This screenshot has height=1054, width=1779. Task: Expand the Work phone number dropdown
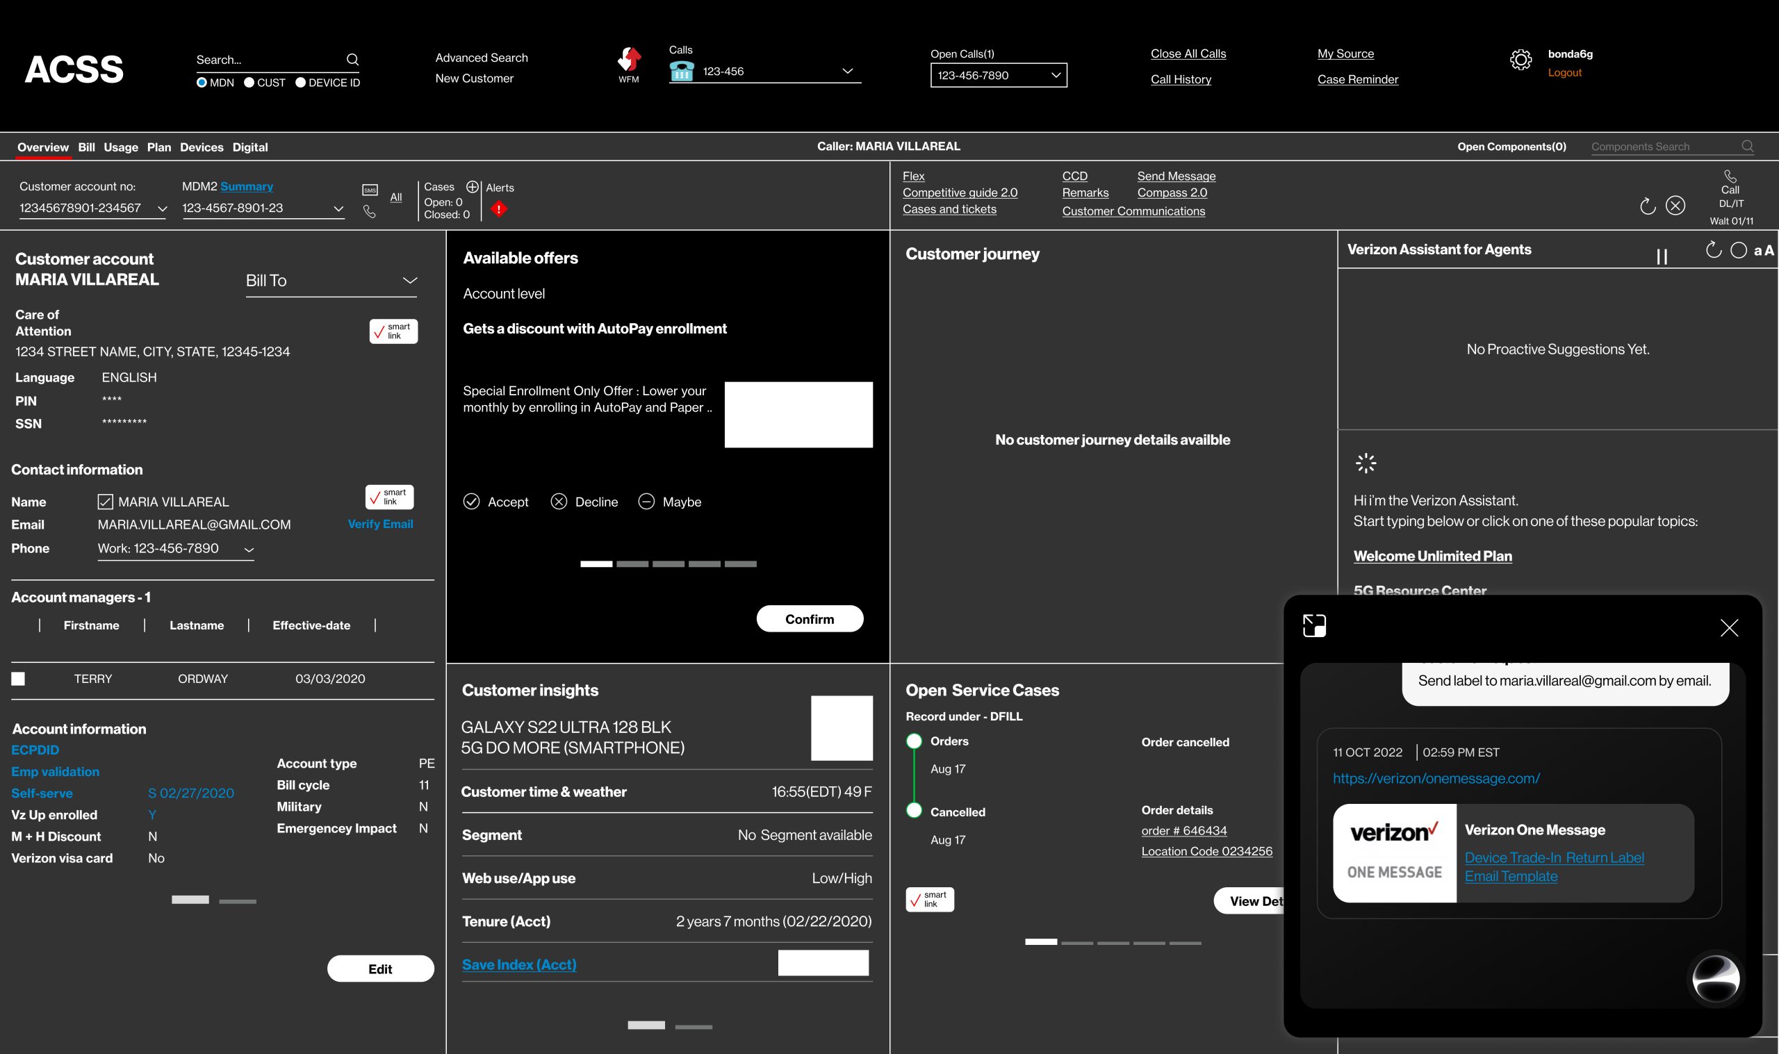[x=249, y=550]
